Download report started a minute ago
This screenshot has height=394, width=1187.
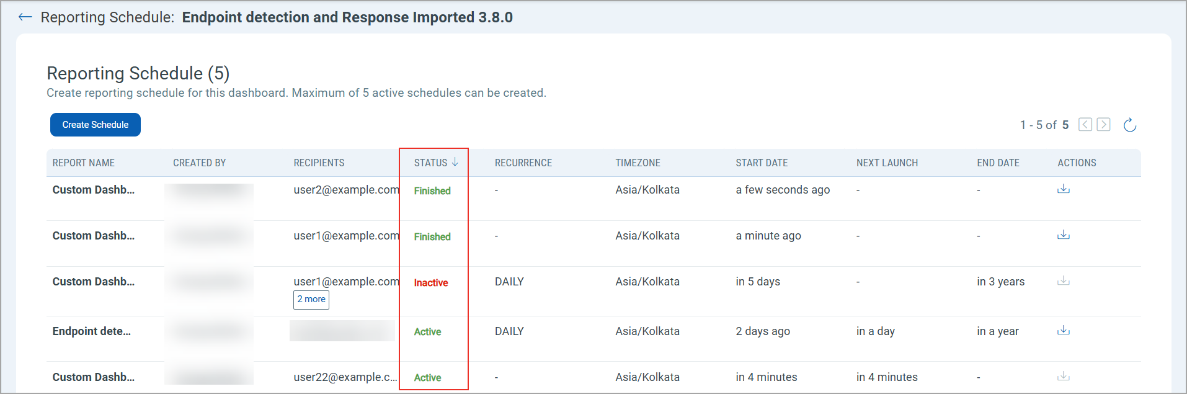click(x=1063, y=235)
